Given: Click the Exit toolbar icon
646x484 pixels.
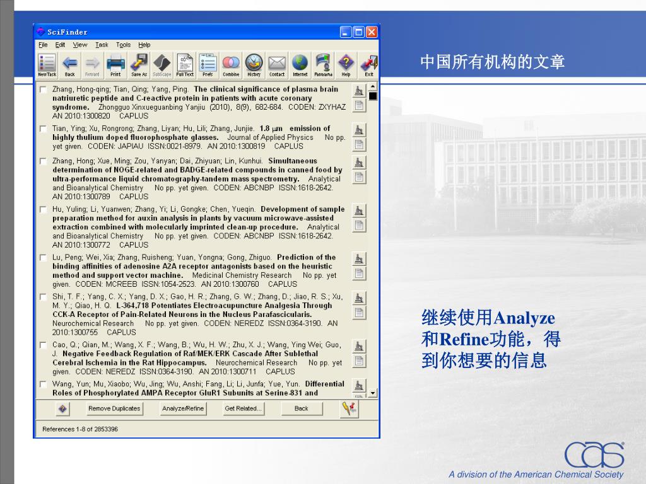Looking at the screenshot, I should click(x=368, y=65).
